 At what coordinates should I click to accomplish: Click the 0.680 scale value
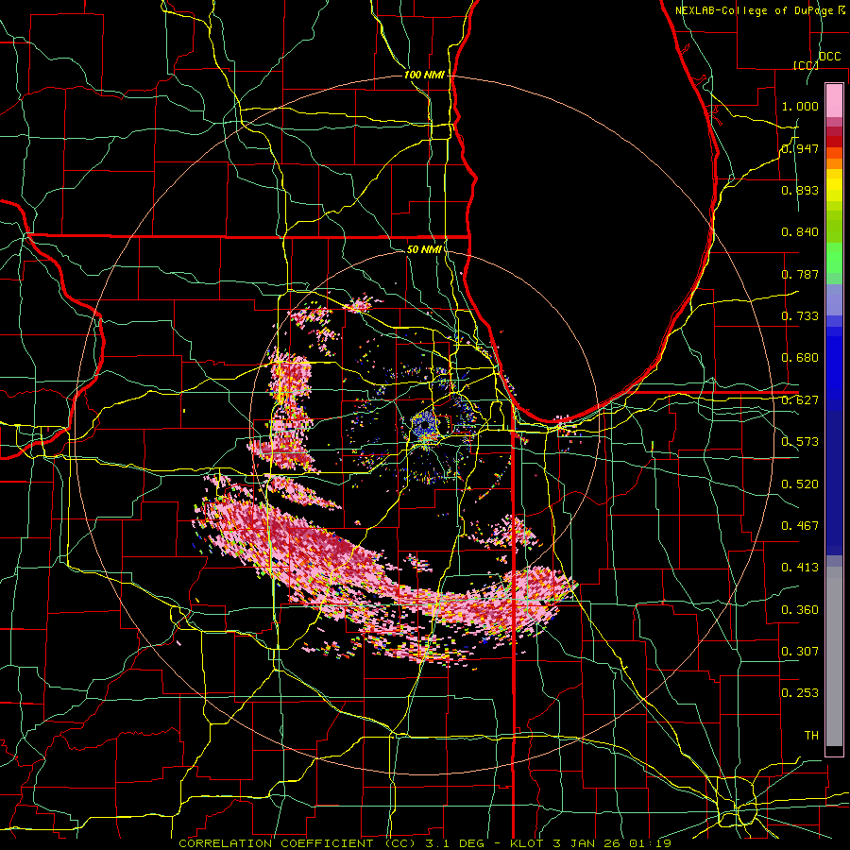800,358
